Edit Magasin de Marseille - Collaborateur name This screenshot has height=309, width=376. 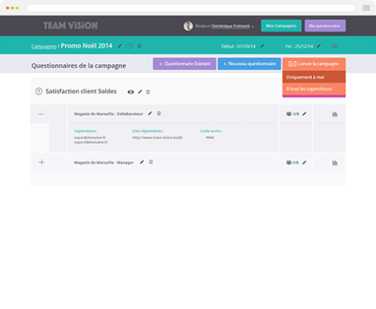tap(150, 113)
